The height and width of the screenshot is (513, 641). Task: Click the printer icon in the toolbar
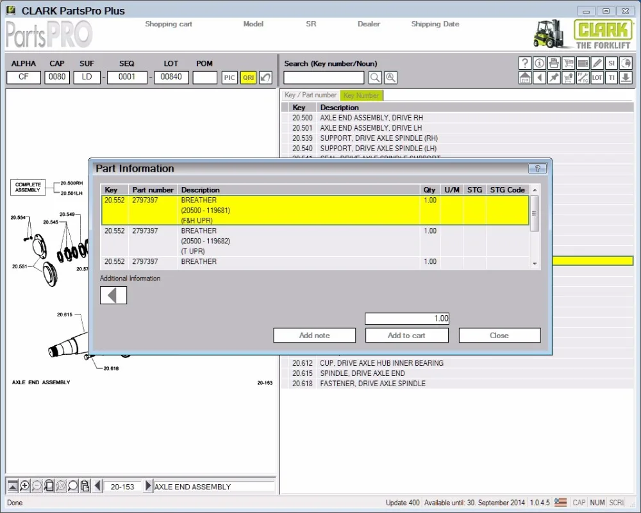pyautogui.click(x=553, y=63)
